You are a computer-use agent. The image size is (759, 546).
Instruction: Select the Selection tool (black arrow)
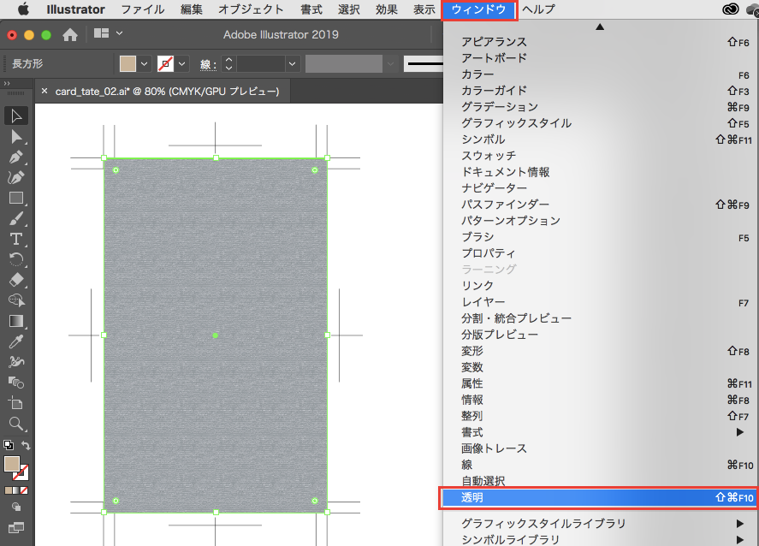tap(16, 116)
